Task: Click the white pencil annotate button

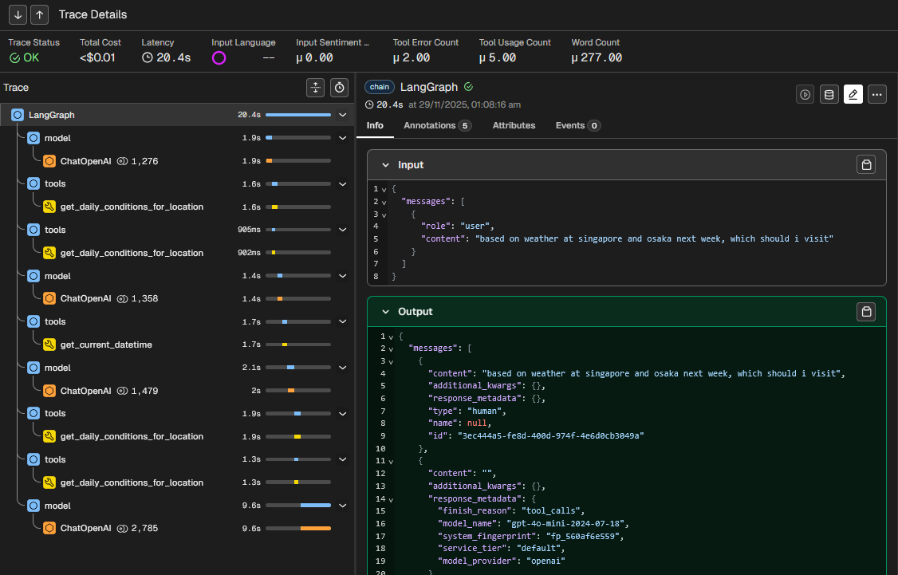Action: point(853,95)
